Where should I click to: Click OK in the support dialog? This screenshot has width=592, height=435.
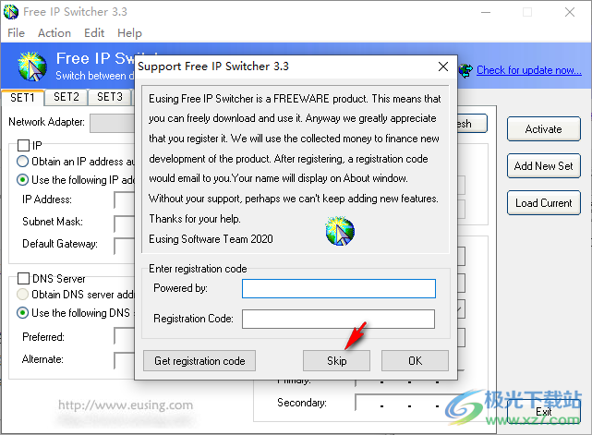pyautogui.click(x=415, y=361)
